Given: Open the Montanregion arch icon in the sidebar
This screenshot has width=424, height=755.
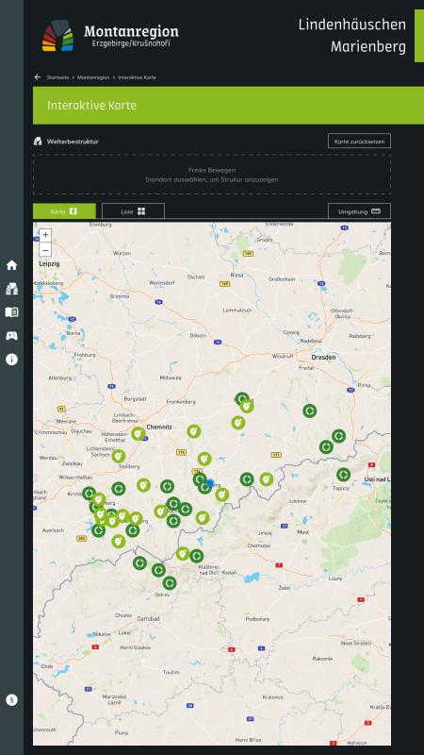Looking at the screenshot, I should (x=11, y=289).
